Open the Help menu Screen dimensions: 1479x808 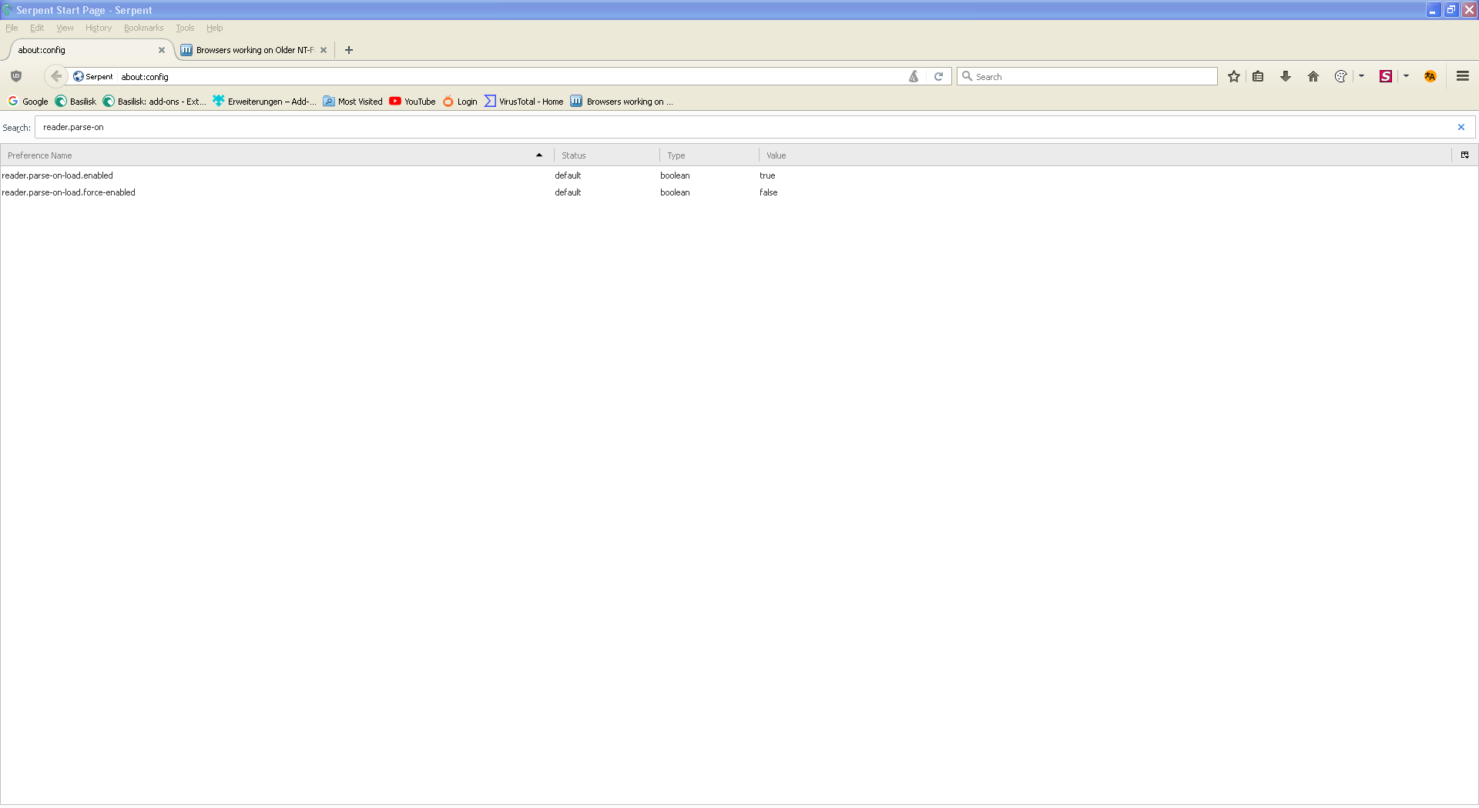(x=214, y=28)
